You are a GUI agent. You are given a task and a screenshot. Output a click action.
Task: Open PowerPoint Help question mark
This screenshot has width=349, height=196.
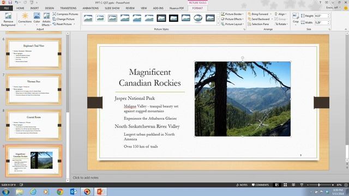320,2
